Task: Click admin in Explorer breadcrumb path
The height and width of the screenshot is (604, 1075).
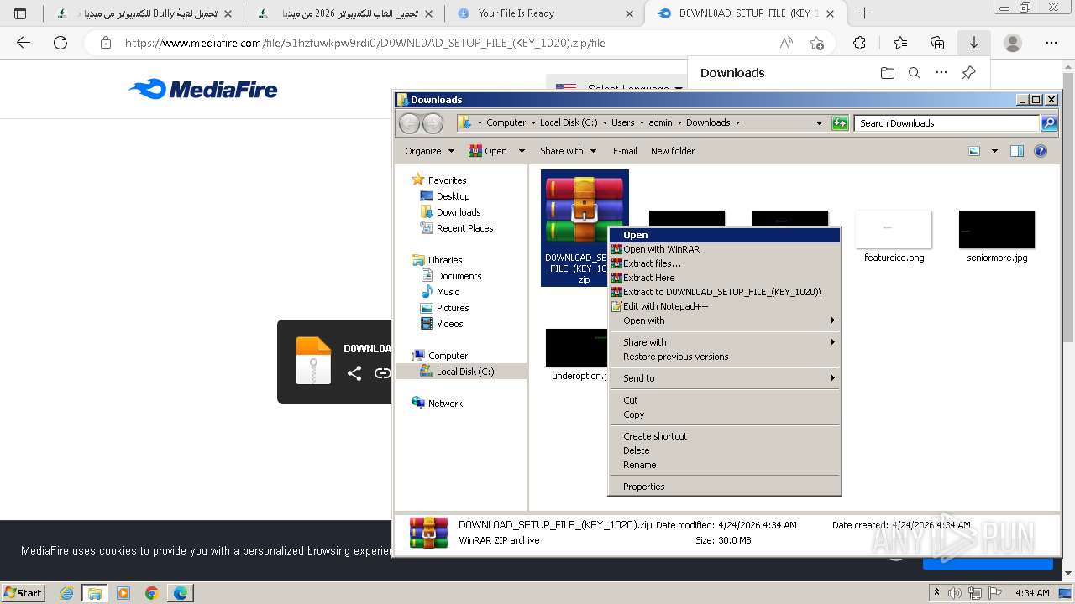Action: [660, 122]
